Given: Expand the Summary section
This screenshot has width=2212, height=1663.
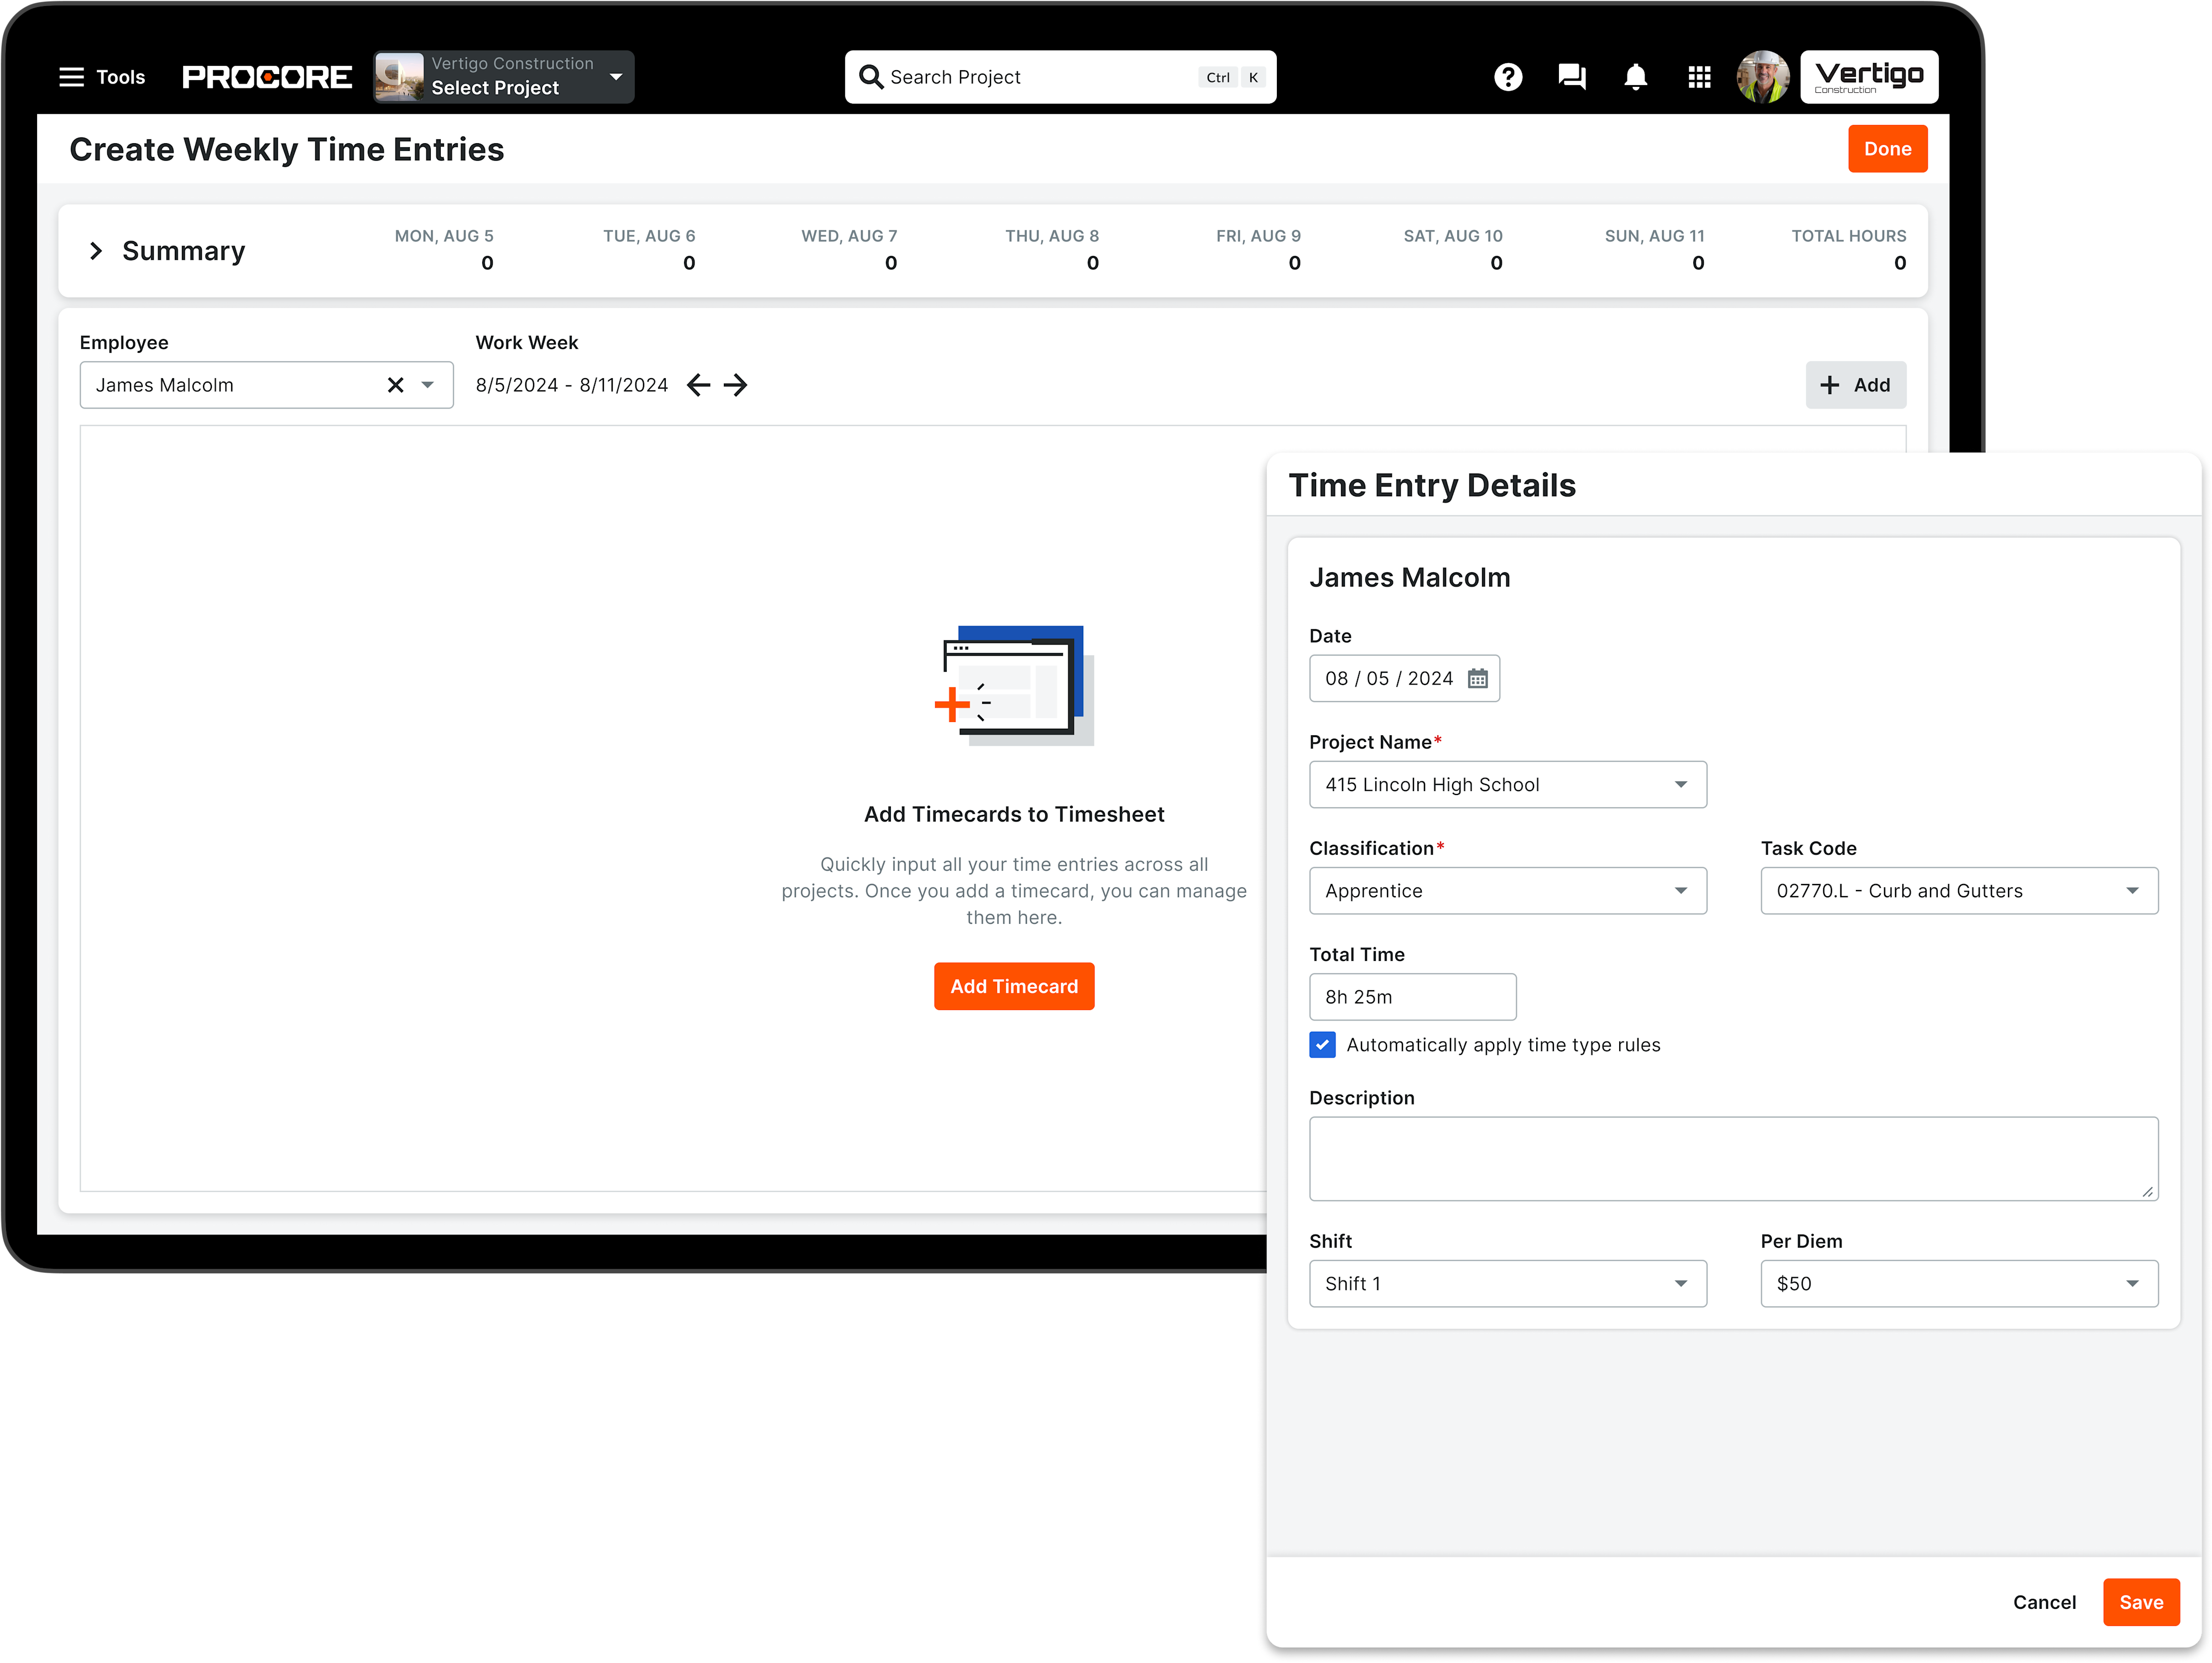Looking at the screenshot, I should point(96,251).
